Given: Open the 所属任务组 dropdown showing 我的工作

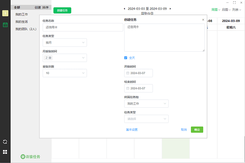Looking at the screenshot, I should (146, 103).
